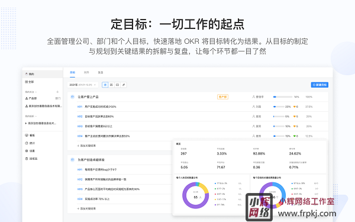Screen dimensions: 355x222
Task: Click the orange heart on first KR2 row
Action: (295, 117)
